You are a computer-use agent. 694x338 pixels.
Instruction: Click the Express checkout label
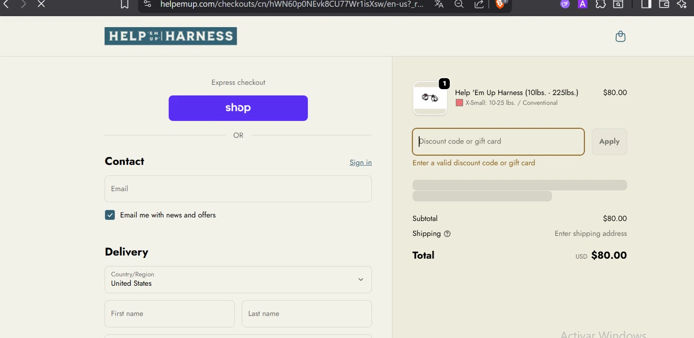point(238,83)
